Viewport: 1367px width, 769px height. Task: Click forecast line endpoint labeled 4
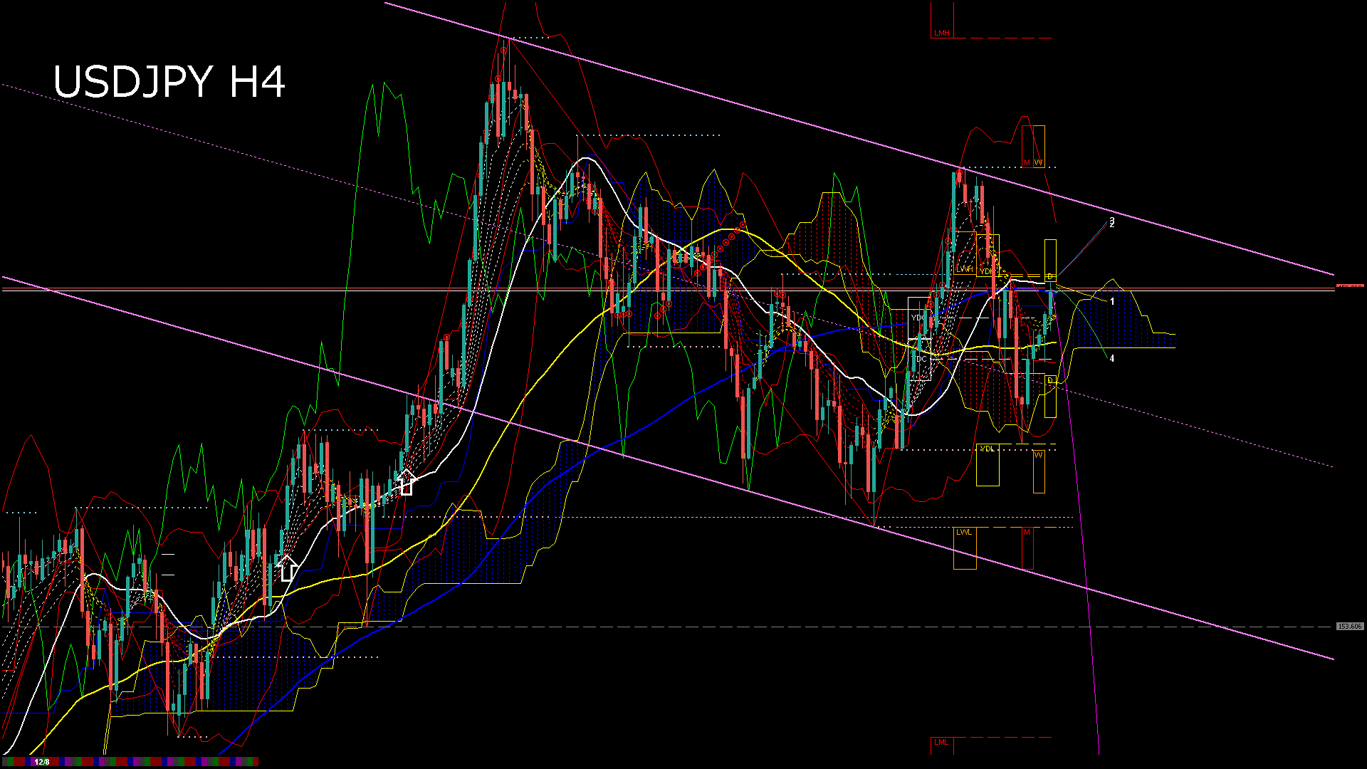point(1112,359)
